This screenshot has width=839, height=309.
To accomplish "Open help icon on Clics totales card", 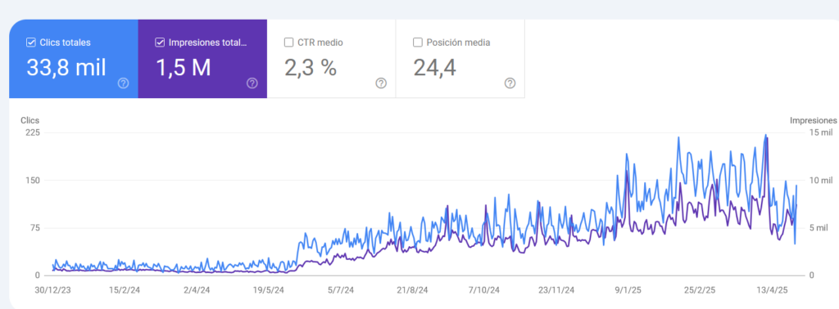I will pos(123,83).
